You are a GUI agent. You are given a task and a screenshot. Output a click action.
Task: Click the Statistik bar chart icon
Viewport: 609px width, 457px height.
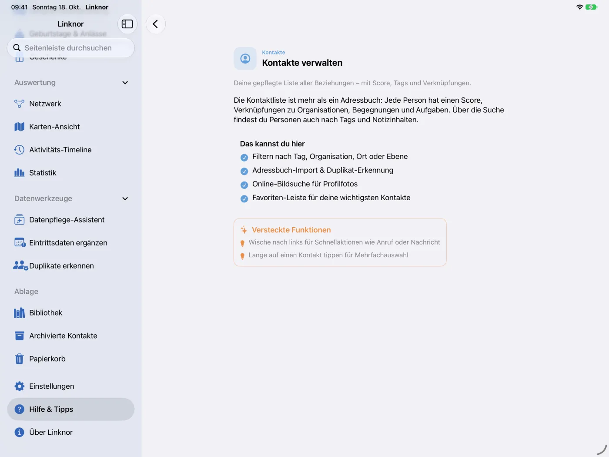pyautogui.click(x=19, y=173)
